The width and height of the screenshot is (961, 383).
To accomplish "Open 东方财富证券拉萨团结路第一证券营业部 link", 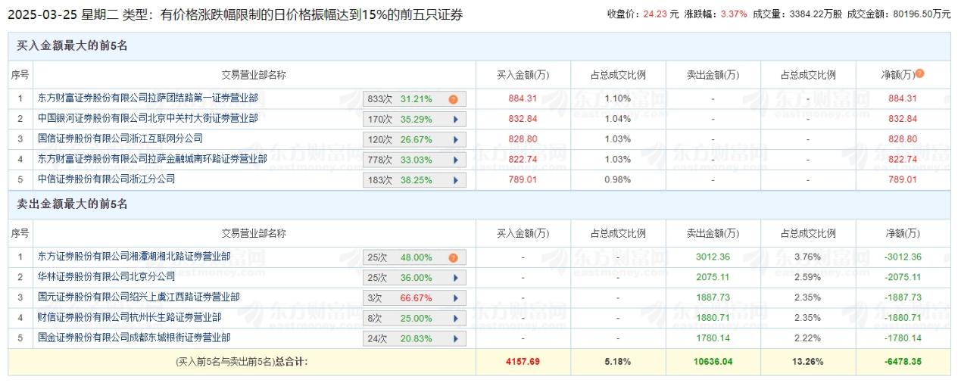I will [x=148, y=98].
